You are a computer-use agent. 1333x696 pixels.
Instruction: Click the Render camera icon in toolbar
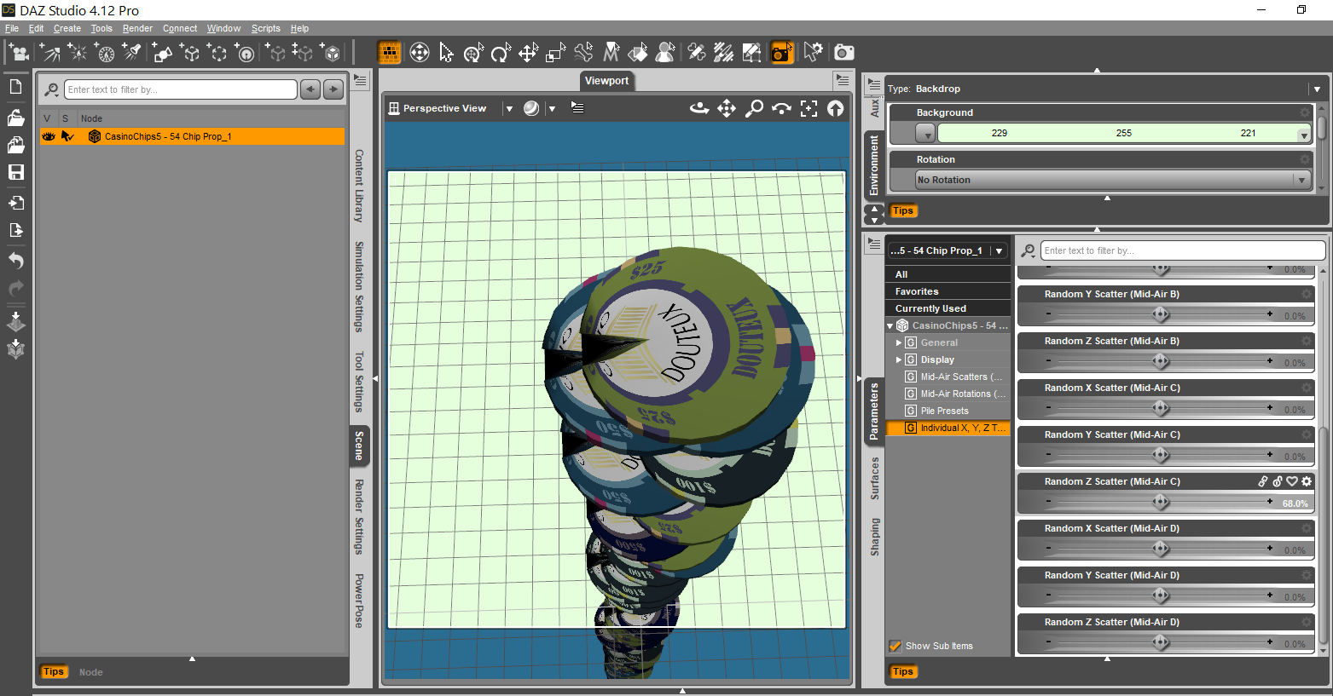click(x=843, y=53)
